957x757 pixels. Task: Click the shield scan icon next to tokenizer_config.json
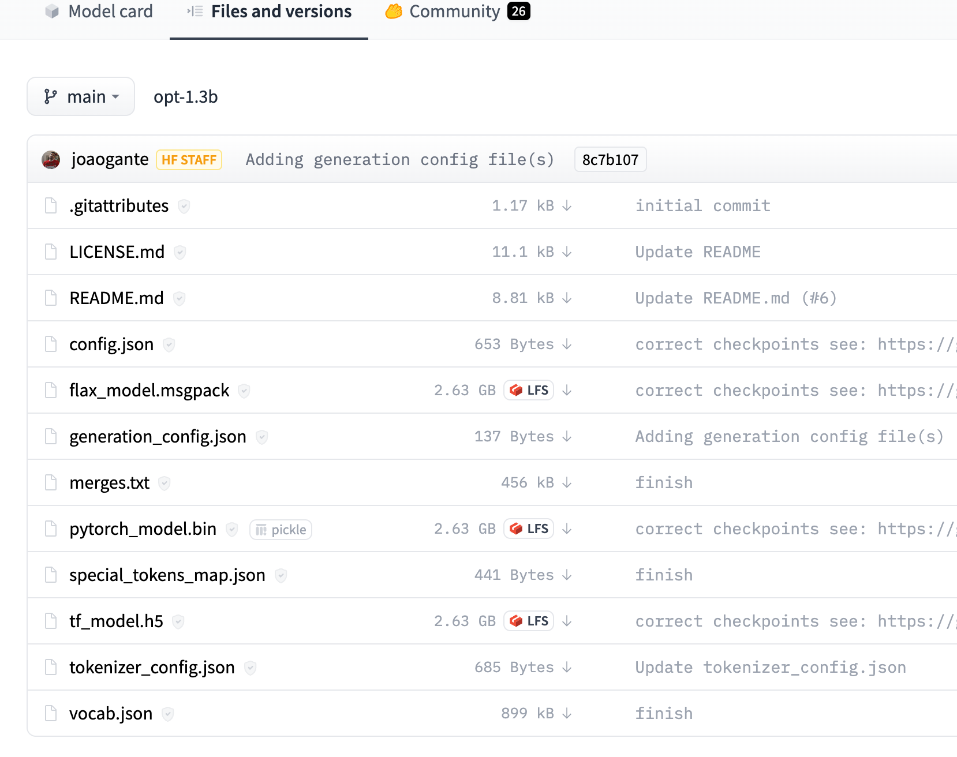[251, 668]
